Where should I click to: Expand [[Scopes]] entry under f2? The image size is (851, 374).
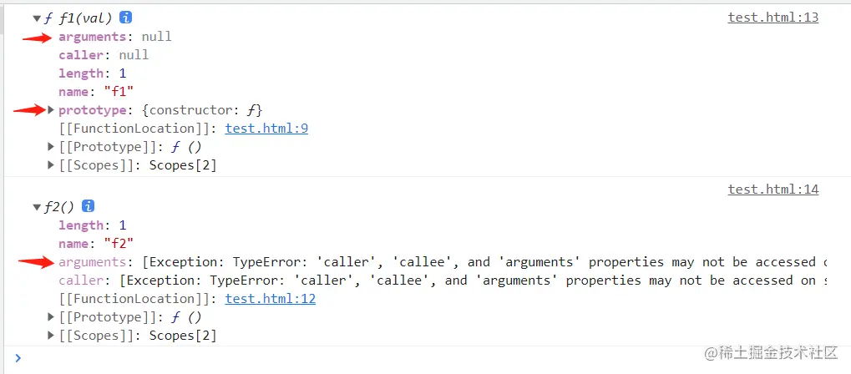(52, 336)
